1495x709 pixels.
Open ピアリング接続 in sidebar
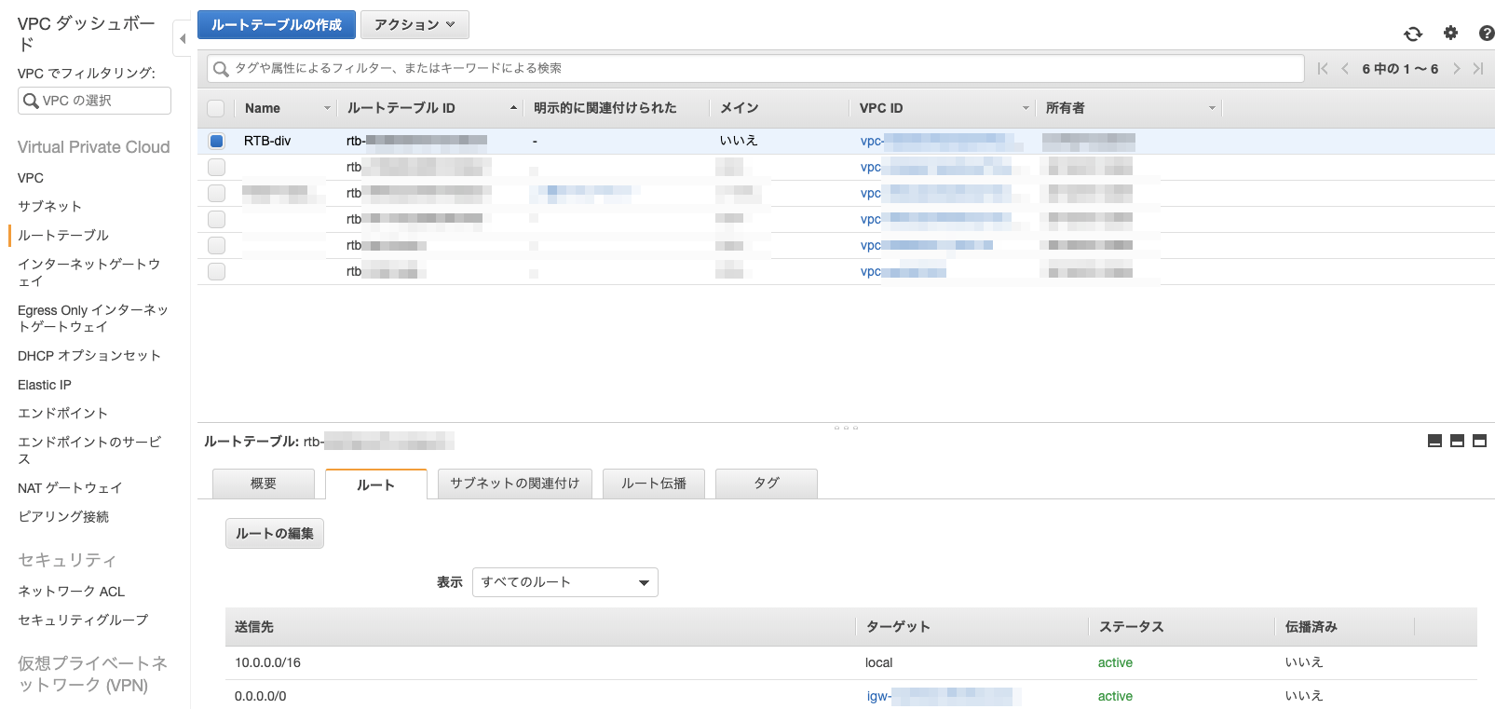pos(63,516)
